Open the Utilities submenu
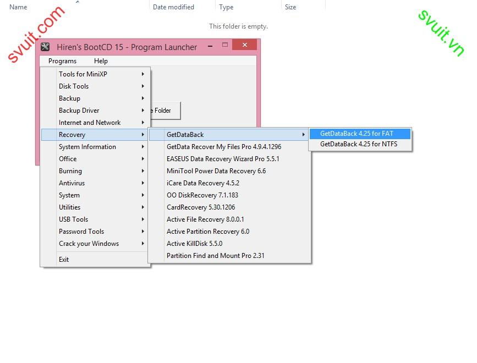The width and height of the screenshot is (477, 363). point(95,207)
